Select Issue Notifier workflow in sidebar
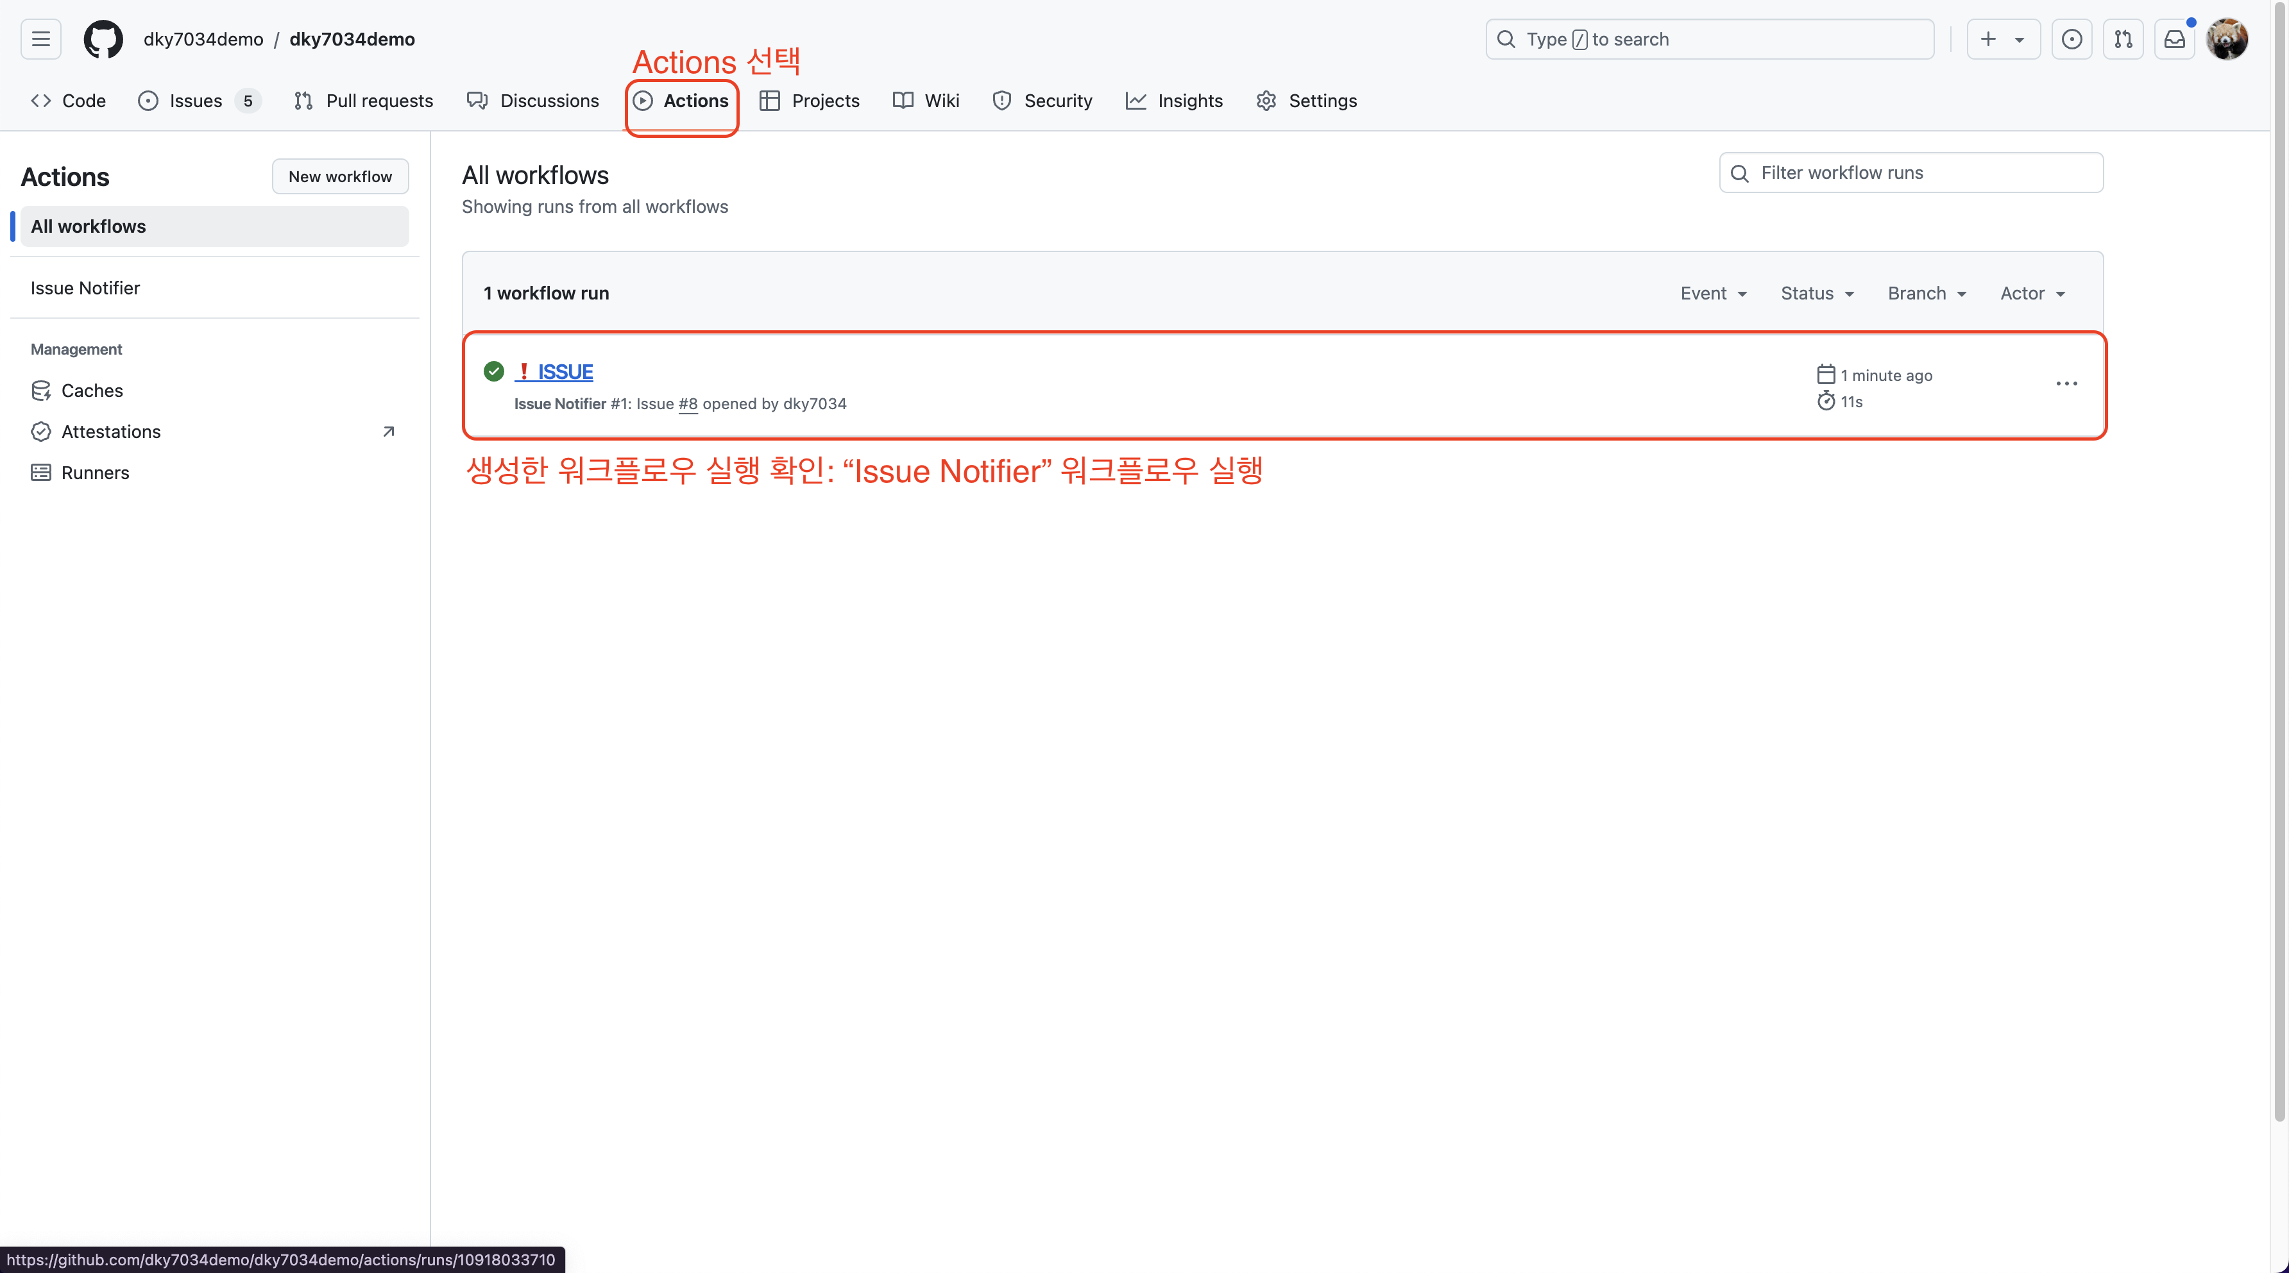The width and height of the screenshot is (2289, 1273). pos(85,288)
